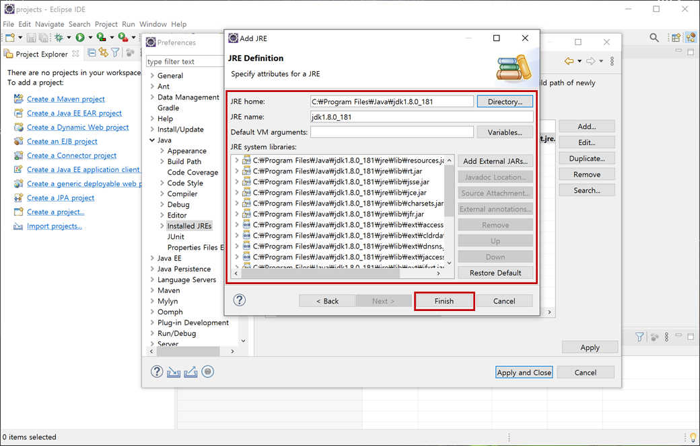Click the Save All toolbar icon
The height and width of the screenshot is (446, 700).
[x=43, y=38]
